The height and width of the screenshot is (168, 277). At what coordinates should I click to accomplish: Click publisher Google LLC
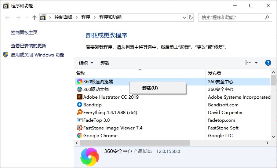click(220, 136)
